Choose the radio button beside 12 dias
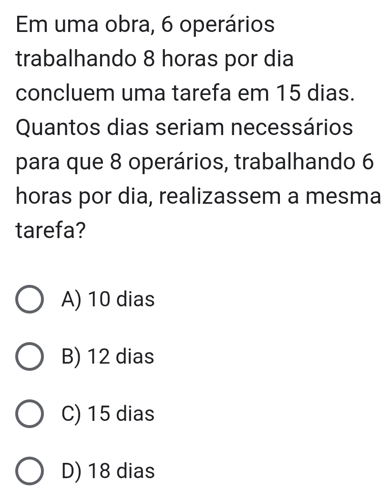Viewport: 390px width, 502px height. point(30,357)
